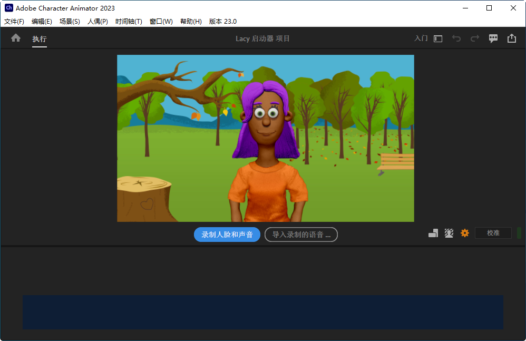Click the Redo arrow icon
Viewport: 526px width, 341px height.
tap(474, 38)
